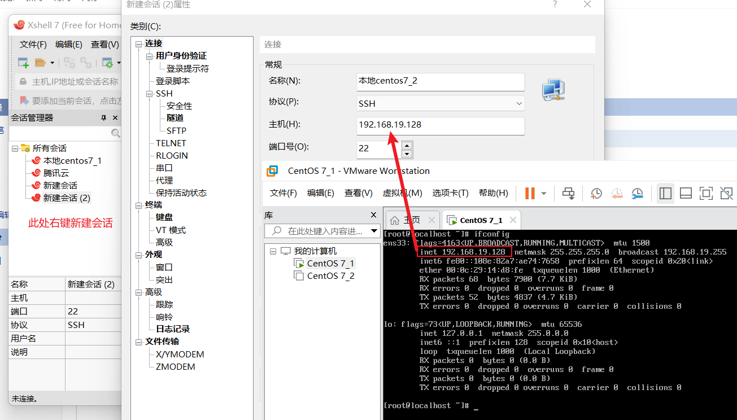Select 登录脚本 in the category tree

coord(173,81)
